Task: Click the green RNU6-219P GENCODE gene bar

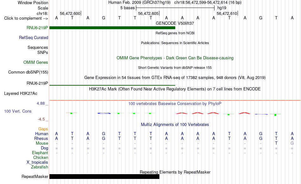Action: 112,28
